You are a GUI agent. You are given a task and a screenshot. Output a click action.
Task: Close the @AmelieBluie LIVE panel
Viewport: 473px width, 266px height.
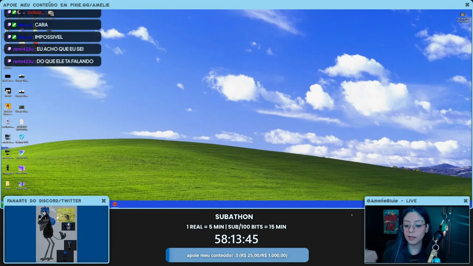[x=466, y=201]
